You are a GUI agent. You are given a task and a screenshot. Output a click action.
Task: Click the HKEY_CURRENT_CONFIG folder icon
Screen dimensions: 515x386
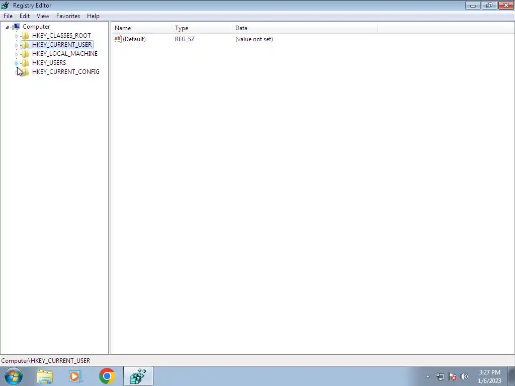point(26,71)
